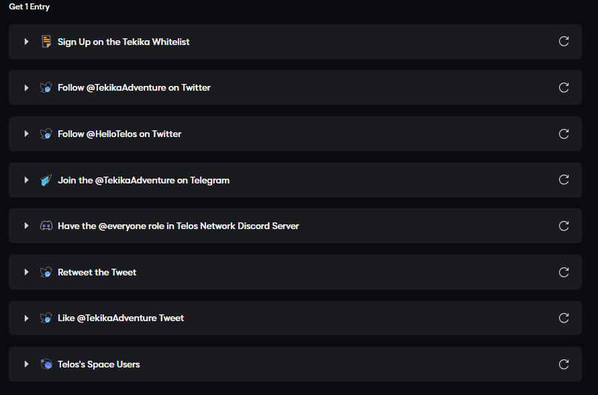Click the Discord logo icon
Viewport: 598px width, 395px height.
46,226
